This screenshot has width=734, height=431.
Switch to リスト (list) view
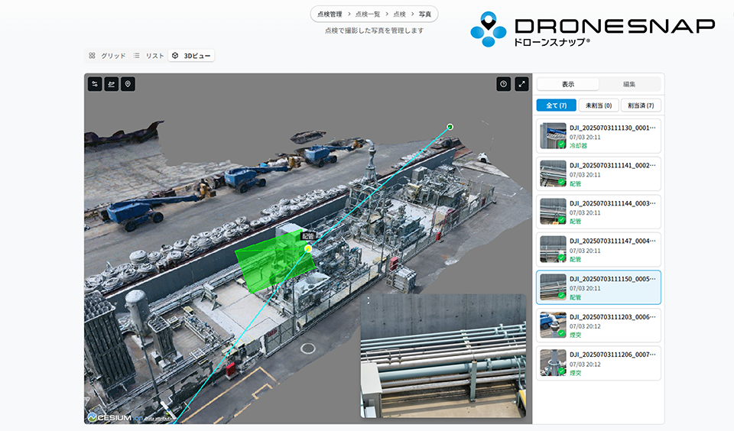(x=148, y=56)
